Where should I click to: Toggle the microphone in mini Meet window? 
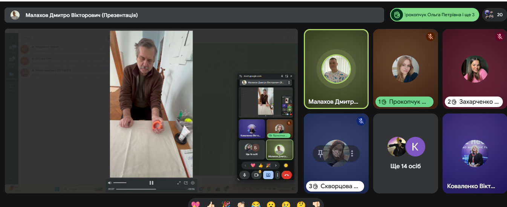click(244, 175)
